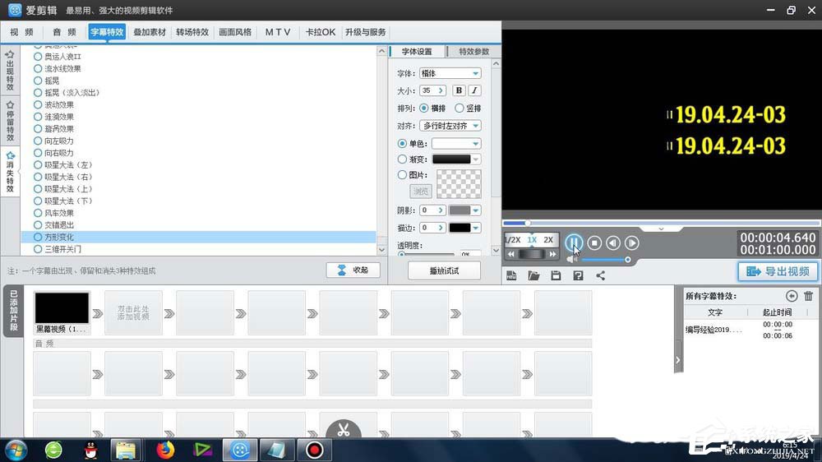Select the 单色 solid color option

[x=402, y=143]
